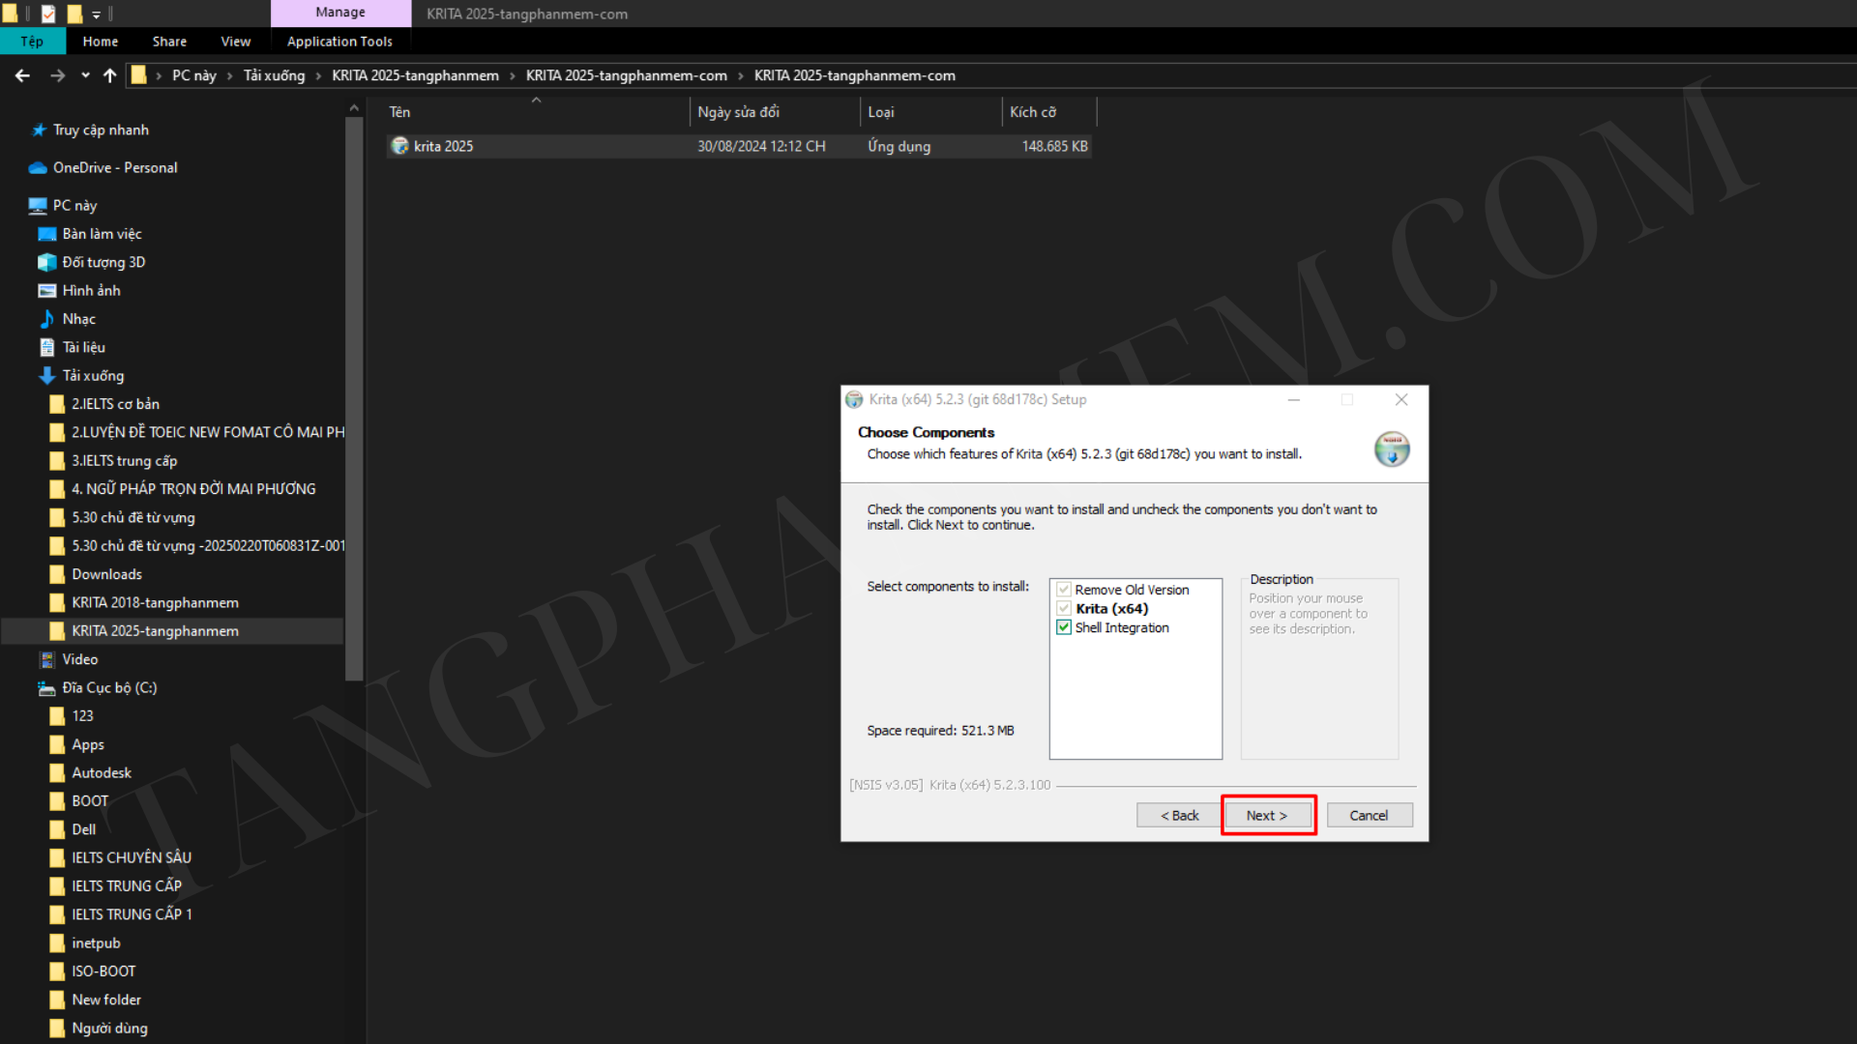Toggle Krita (x64) component checkbox

(1064, 608)
